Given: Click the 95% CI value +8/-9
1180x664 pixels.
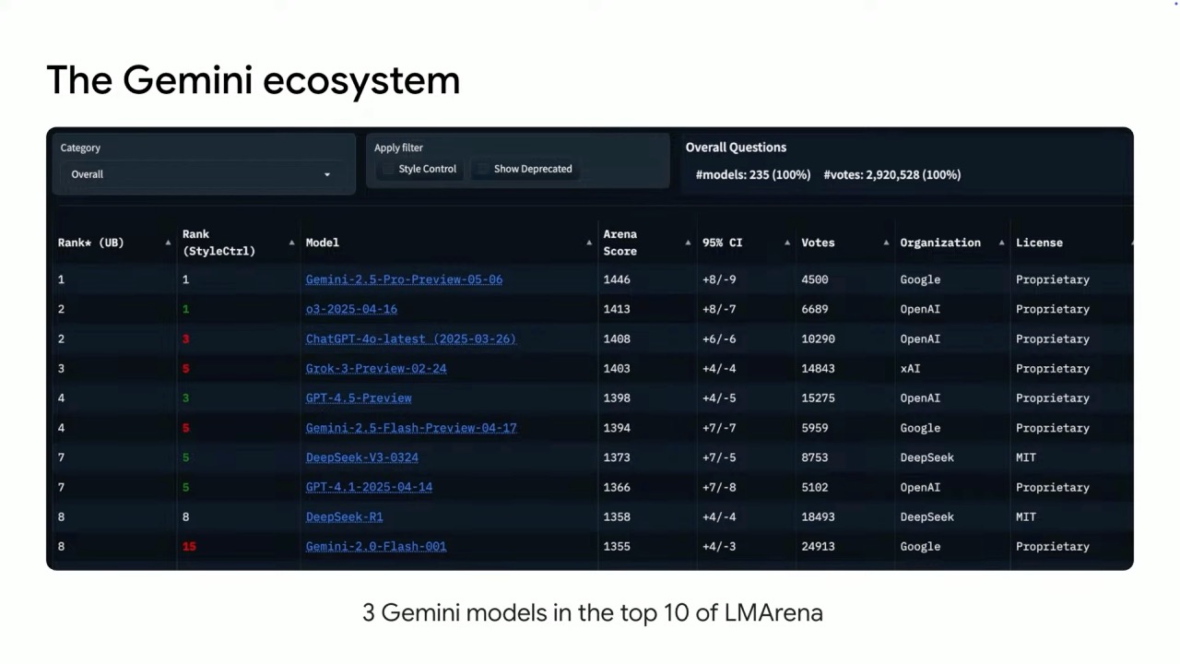Looking at the screenshot, I should point(719,279).
